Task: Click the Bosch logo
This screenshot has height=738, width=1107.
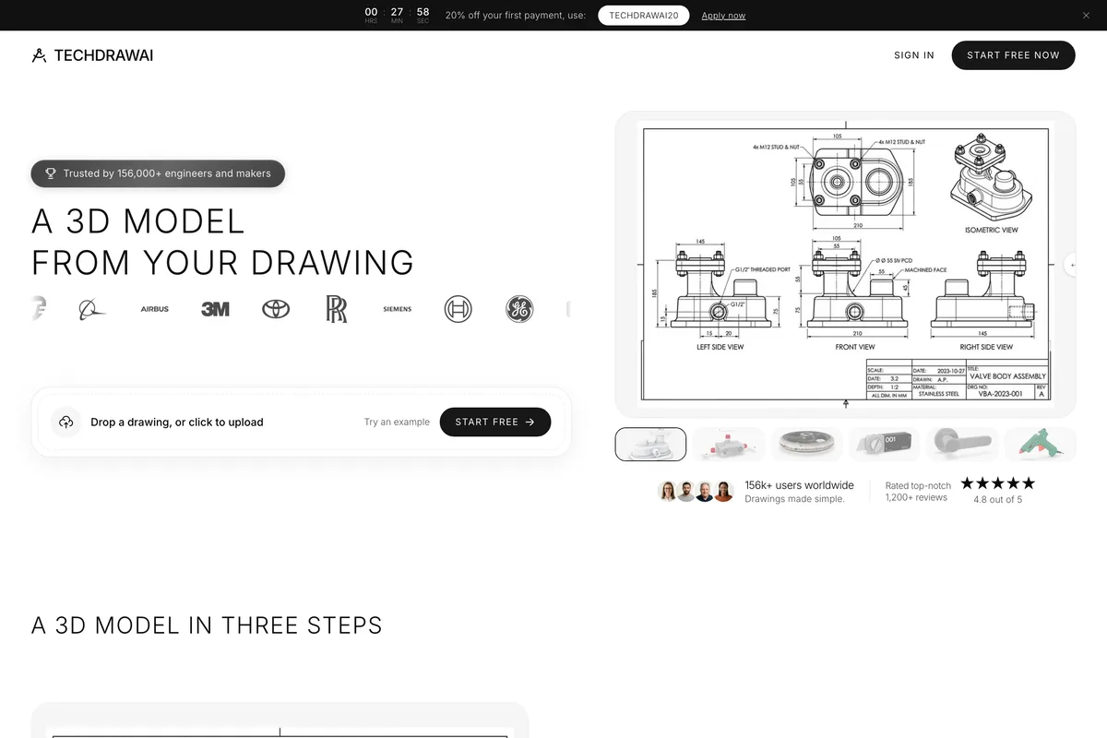Action: [458, 309]
